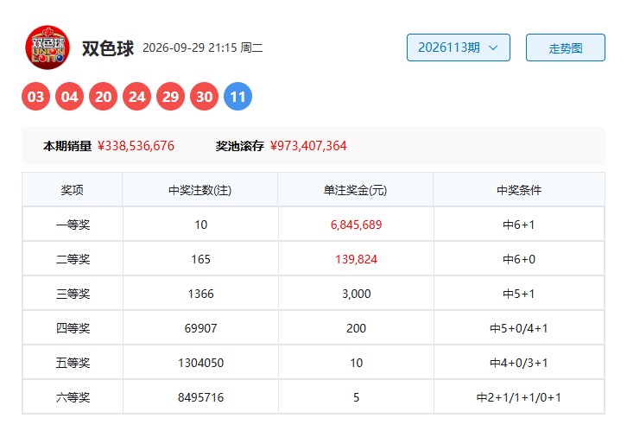Click the 中2+1/1+1/0+1 condition cell

tap(519, 397)
